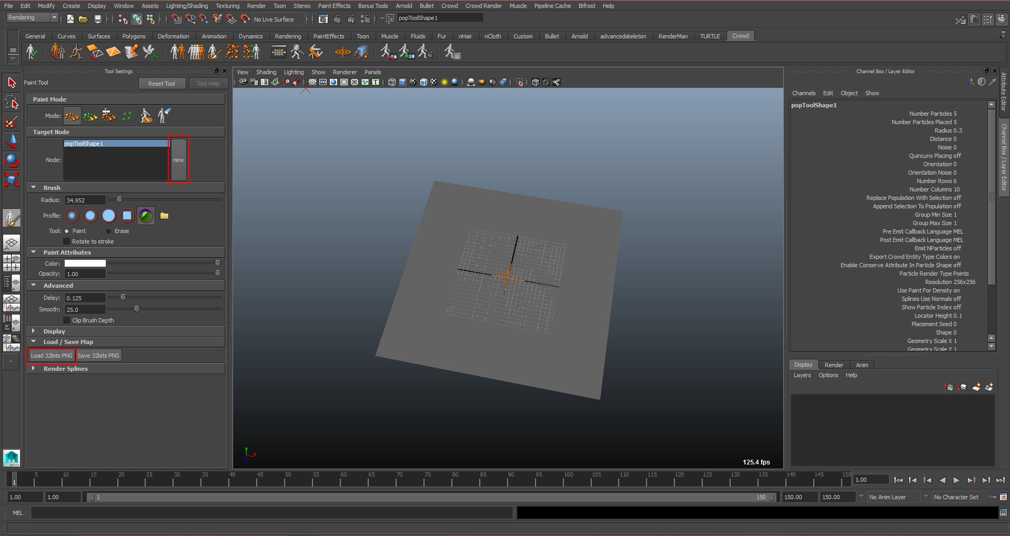Click the MEL command line input
The height and width of the screenshot is (536, 1010).
click(272, 513)
